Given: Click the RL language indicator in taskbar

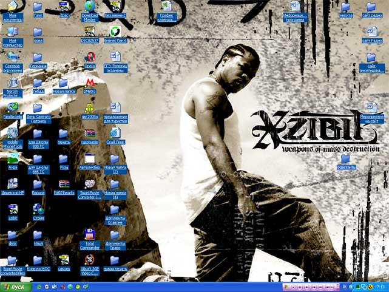Looking at the screenshot, I should [x=345, y=286].
